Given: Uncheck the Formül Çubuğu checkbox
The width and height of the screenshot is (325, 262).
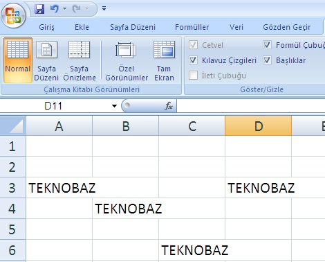Looking at the screenshot, I should tap(267, 45).
